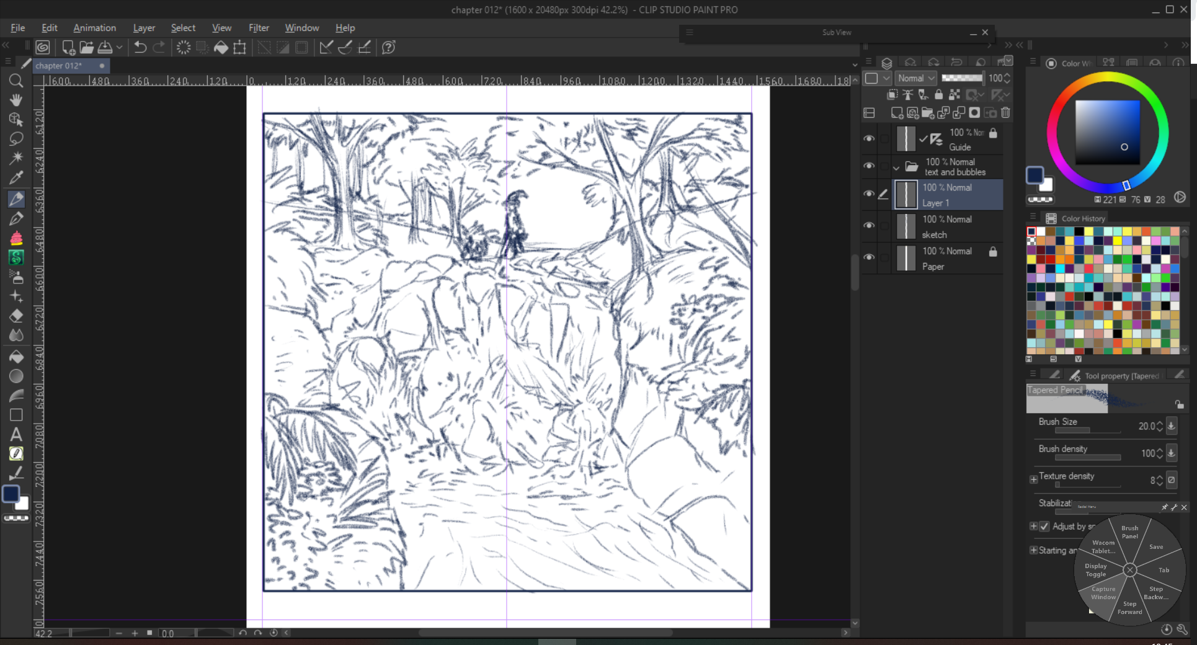Uncheck the Adjust by speed checkbox
The image size is (1197, 645).
pos(1044,527)
